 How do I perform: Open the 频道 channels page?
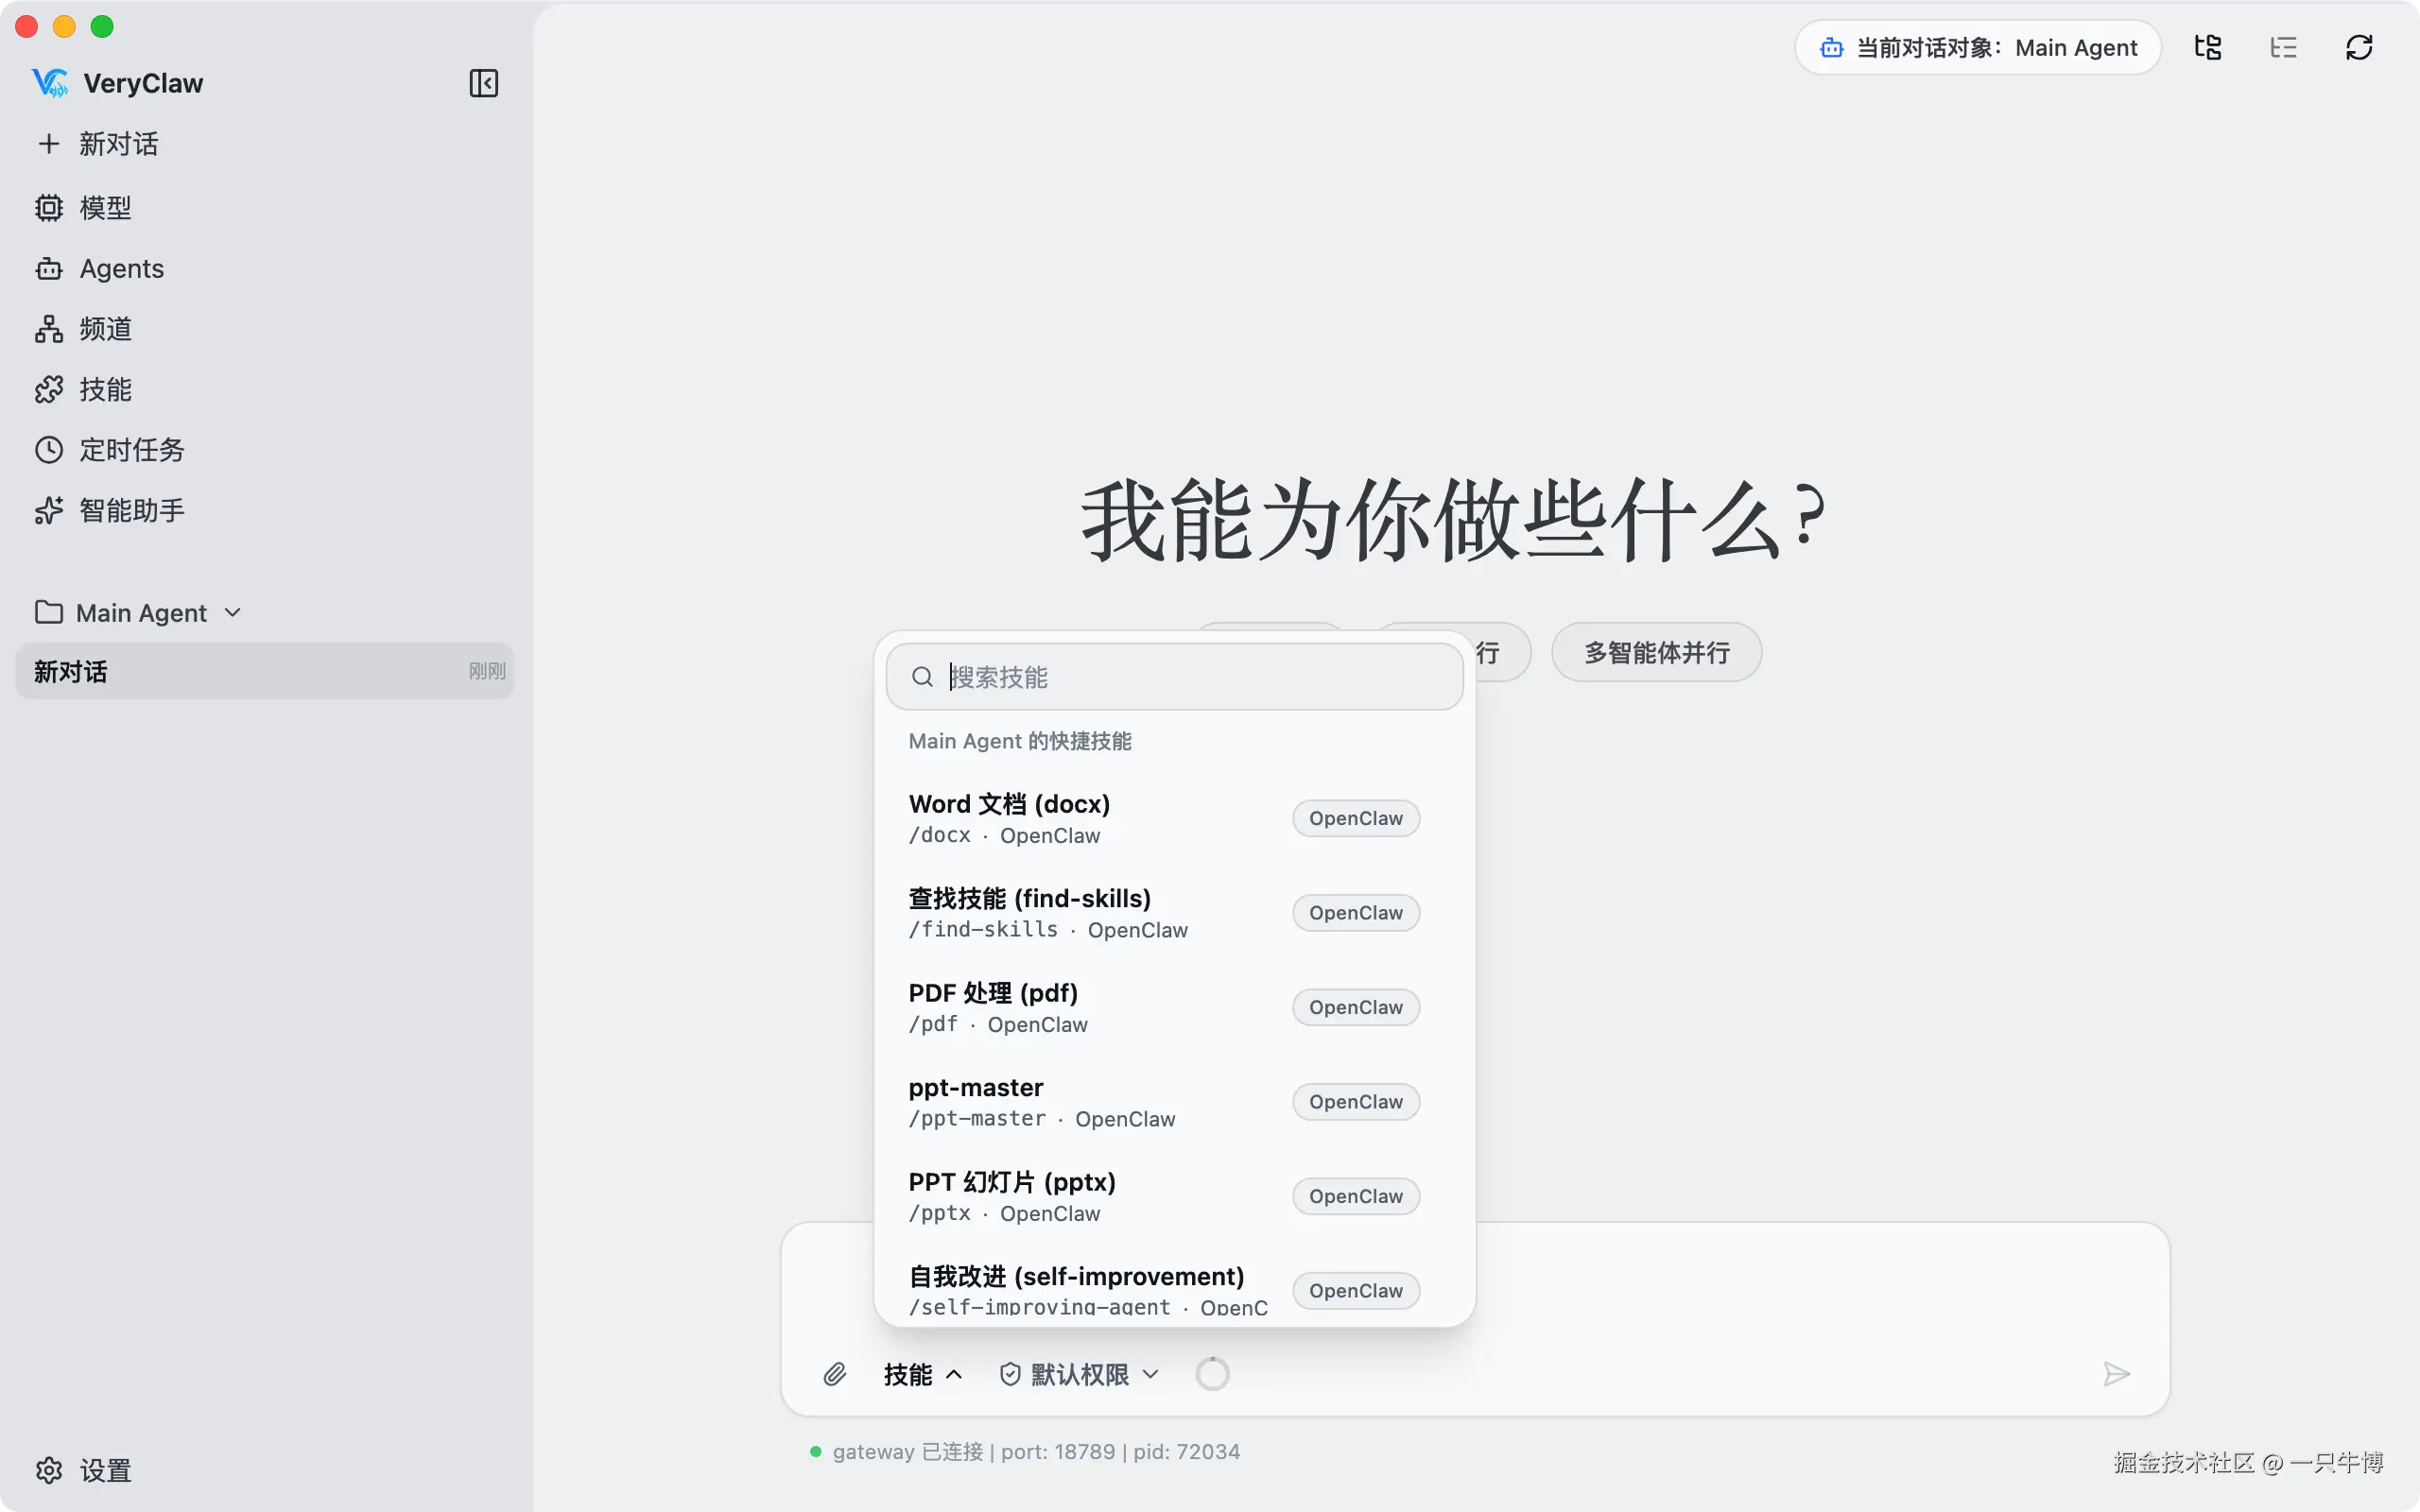click(x=84, y=328)
